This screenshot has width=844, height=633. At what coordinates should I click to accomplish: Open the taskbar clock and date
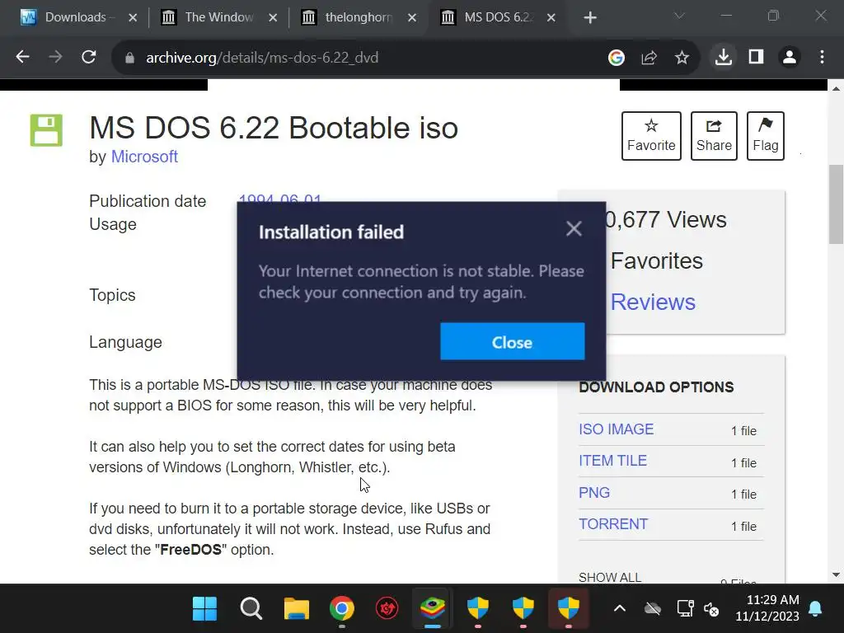(767, 608)
